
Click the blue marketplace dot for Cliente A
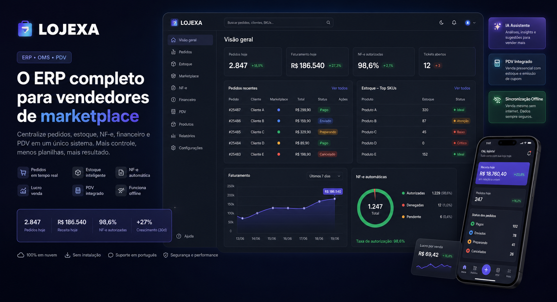[279, 110]
